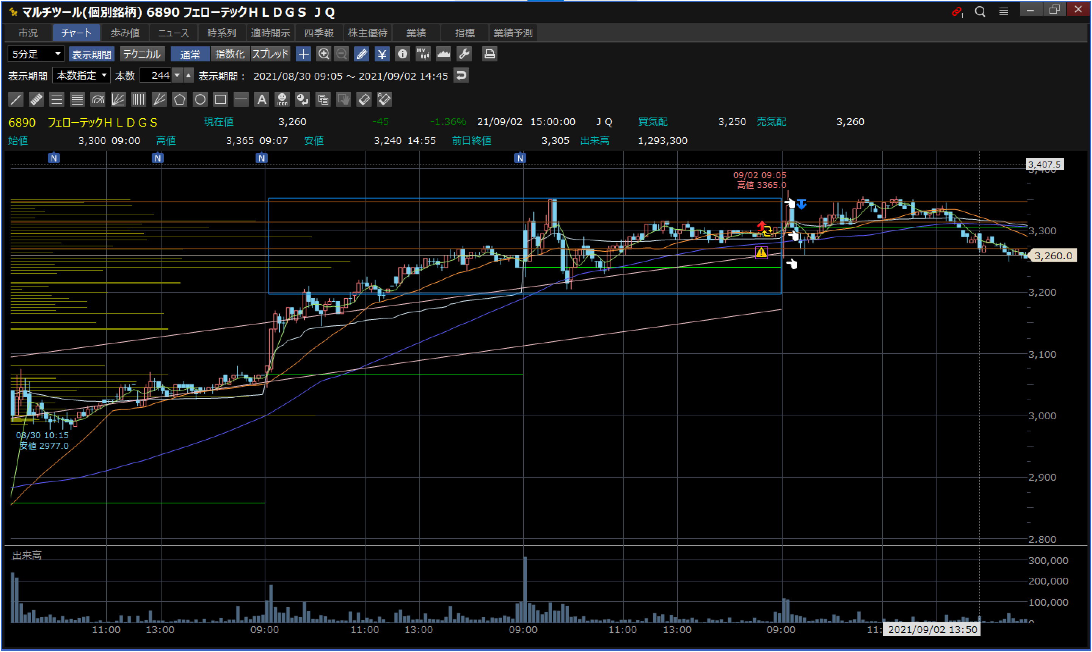Click the zoom in magnifier icon
Screen dimensions: 1092x652
(x=323, y=54)
